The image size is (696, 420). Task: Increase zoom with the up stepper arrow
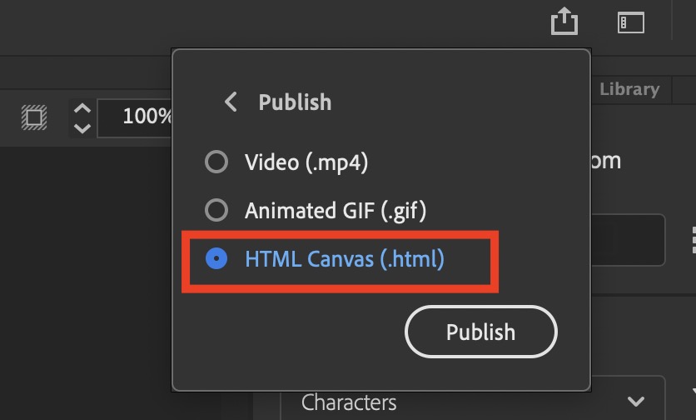click(82, 108)
